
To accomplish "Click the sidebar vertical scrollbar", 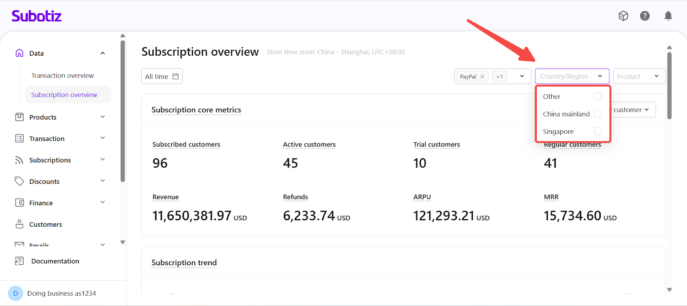I will coord(123,111).
